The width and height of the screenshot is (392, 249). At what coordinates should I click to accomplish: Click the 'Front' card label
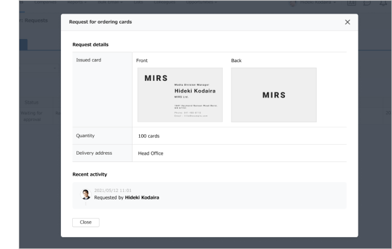click(x=142, y=60)
